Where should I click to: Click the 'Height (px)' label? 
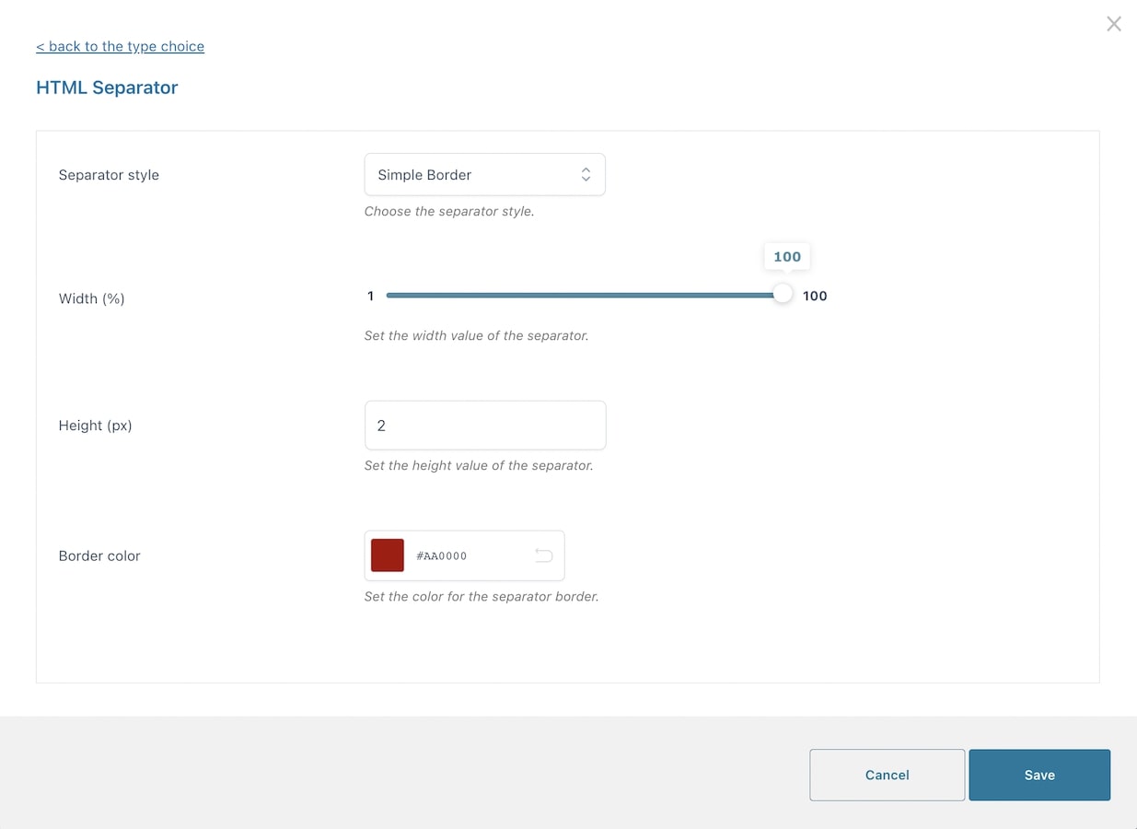point(95,426)
